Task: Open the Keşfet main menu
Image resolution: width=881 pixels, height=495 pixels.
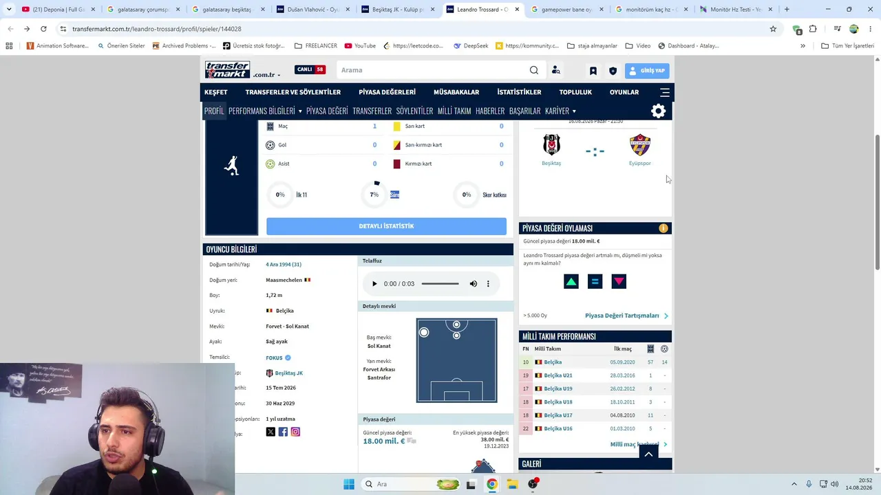Action: [x=216, y=92]
